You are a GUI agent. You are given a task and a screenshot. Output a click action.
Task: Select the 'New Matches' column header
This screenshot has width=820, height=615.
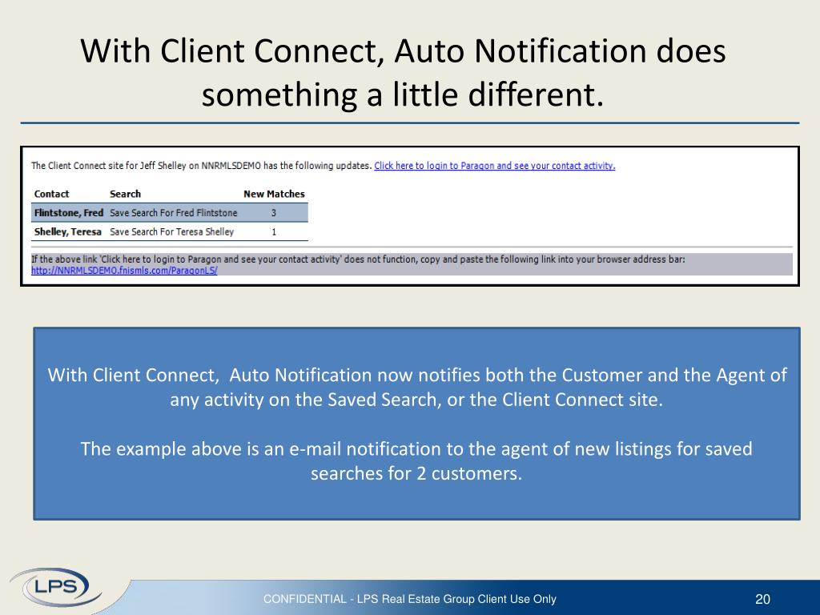274,194
